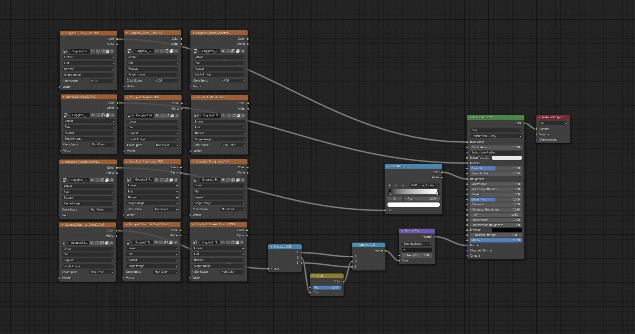
Task: Open image file for Goggles3_Normal_DirectX node
Action: (x=107, y=243)
